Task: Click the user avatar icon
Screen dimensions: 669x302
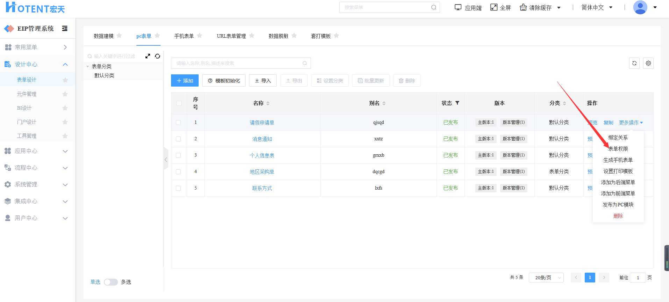Action: (x=640, y=7)
